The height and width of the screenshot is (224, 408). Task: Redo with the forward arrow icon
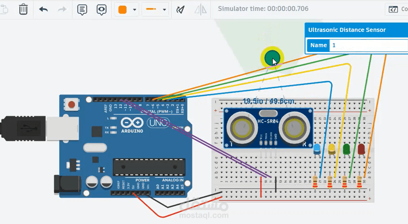click(62, 10)
